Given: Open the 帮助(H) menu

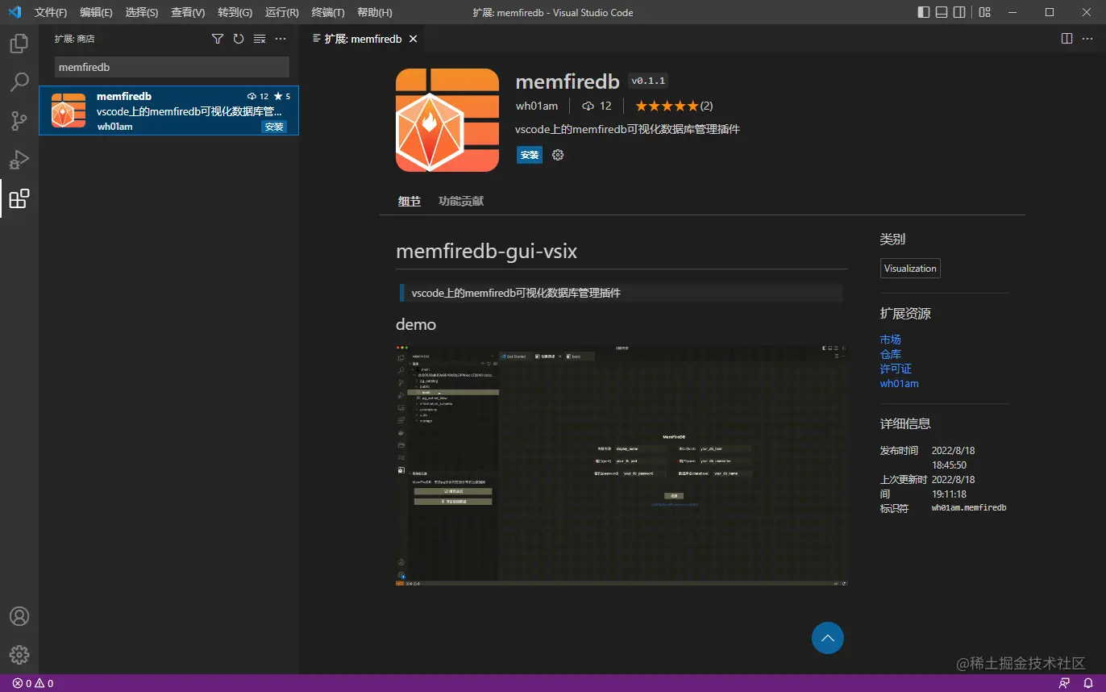Looking at the screenshot, I should pyautogui.click(x=375, y=13).
